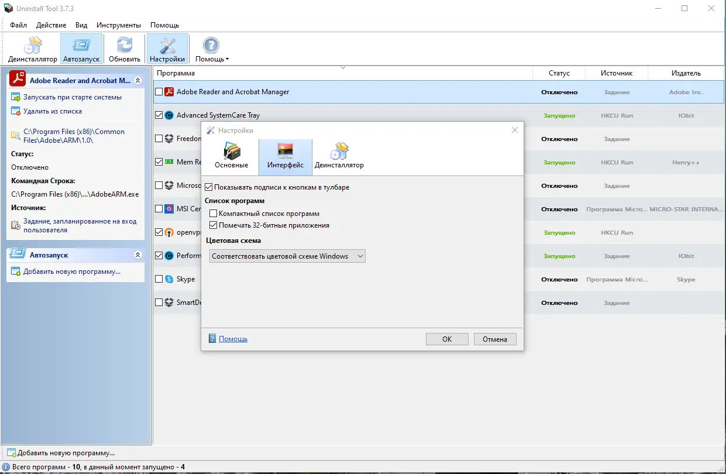Sort by the Источник column header
726x474 pixels.
pyautogui.click(x=617, y=73)
